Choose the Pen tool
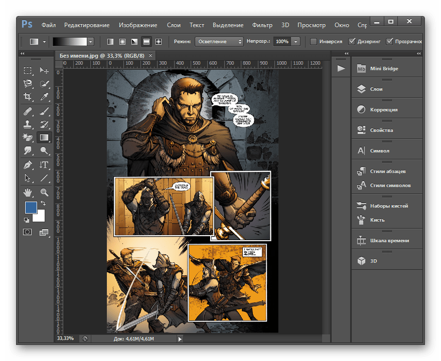 28,165
